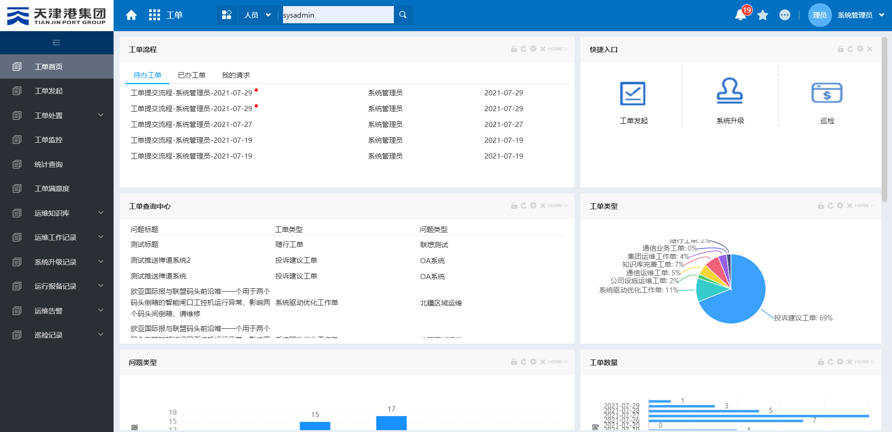Close the 快捷入口 panel
Screen dimensions: 892x432
tap(870, 49)
